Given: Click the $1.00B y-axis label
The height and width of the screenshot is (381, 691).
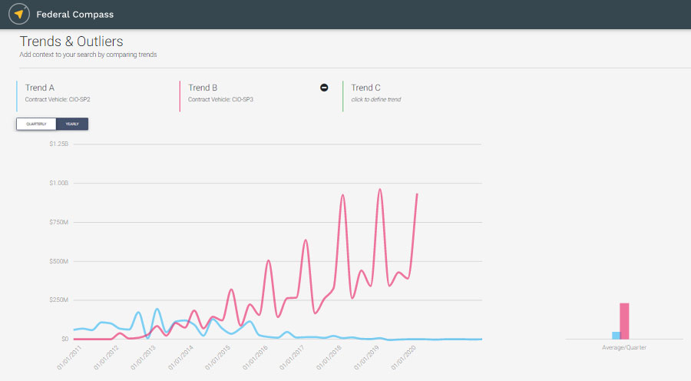Looking at the screenshot, I should 58,183.
